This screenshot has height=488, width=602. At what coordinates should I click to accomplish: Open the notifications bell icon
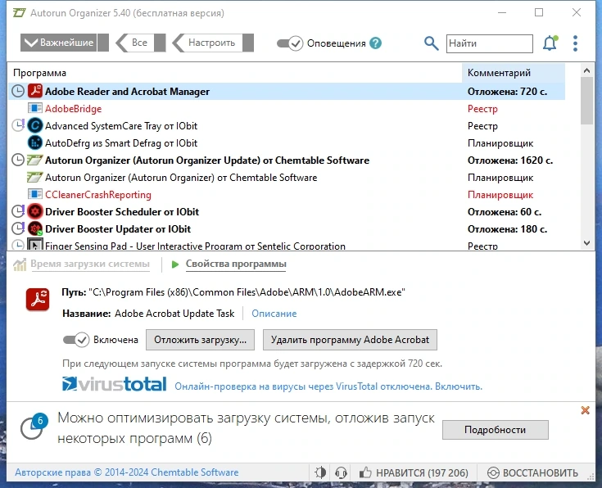550,43
